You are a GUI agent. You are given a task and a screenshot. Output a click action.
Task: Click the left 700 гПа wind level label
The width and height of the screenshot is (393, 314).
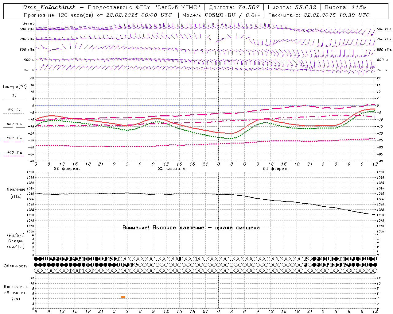click(27, 39)
